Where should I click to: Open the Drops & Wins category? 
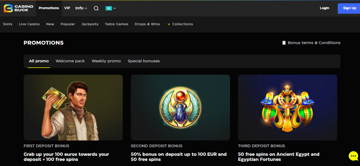point(147,24)
